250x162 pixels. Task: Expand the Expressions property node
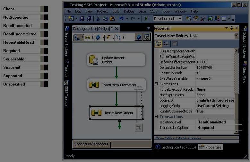(x=156, y=84)
